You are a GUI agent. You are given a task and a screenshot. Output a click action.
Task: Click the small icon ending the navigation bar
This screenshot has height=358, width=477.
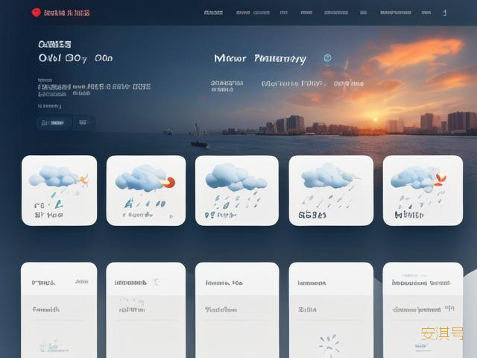(x=444, y=13)
